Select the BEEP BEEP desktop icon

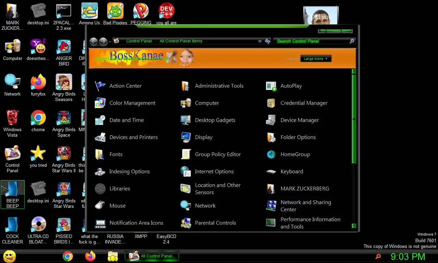pos(13,195)
